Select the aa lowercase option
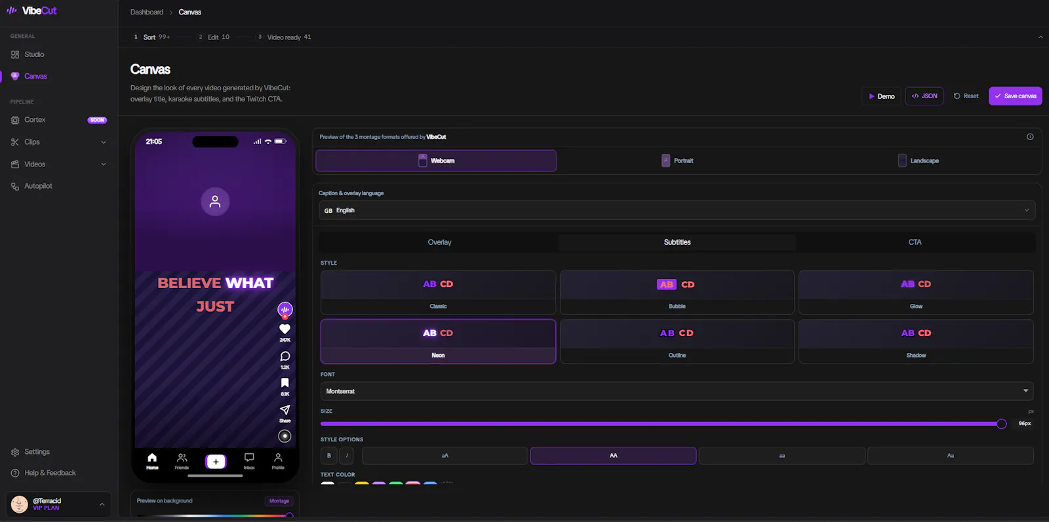1049x522 pixels. tap(782, 456)
